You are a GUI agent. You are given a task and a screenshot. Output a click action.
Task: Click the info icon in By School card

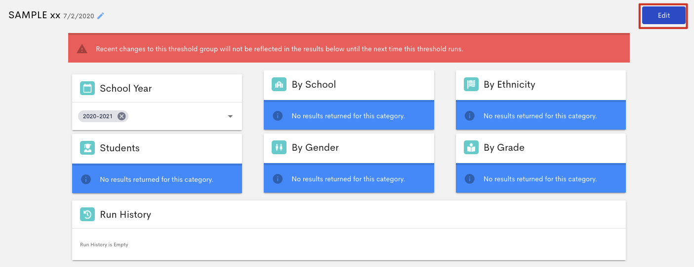click(278, 116)
